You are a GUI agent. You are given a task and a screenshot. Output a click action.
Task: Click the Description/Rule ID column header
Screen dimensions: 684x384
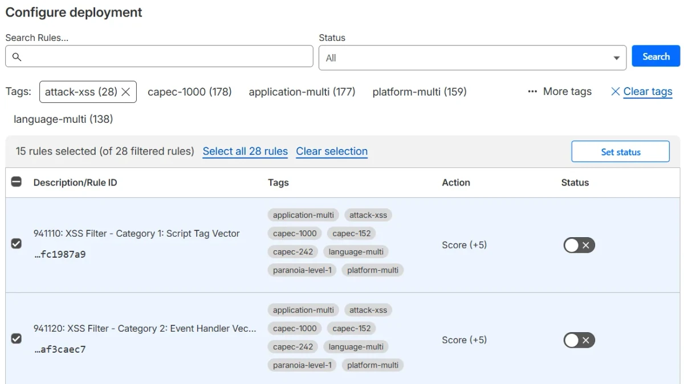pyautogui.click(x=75, y=183)
